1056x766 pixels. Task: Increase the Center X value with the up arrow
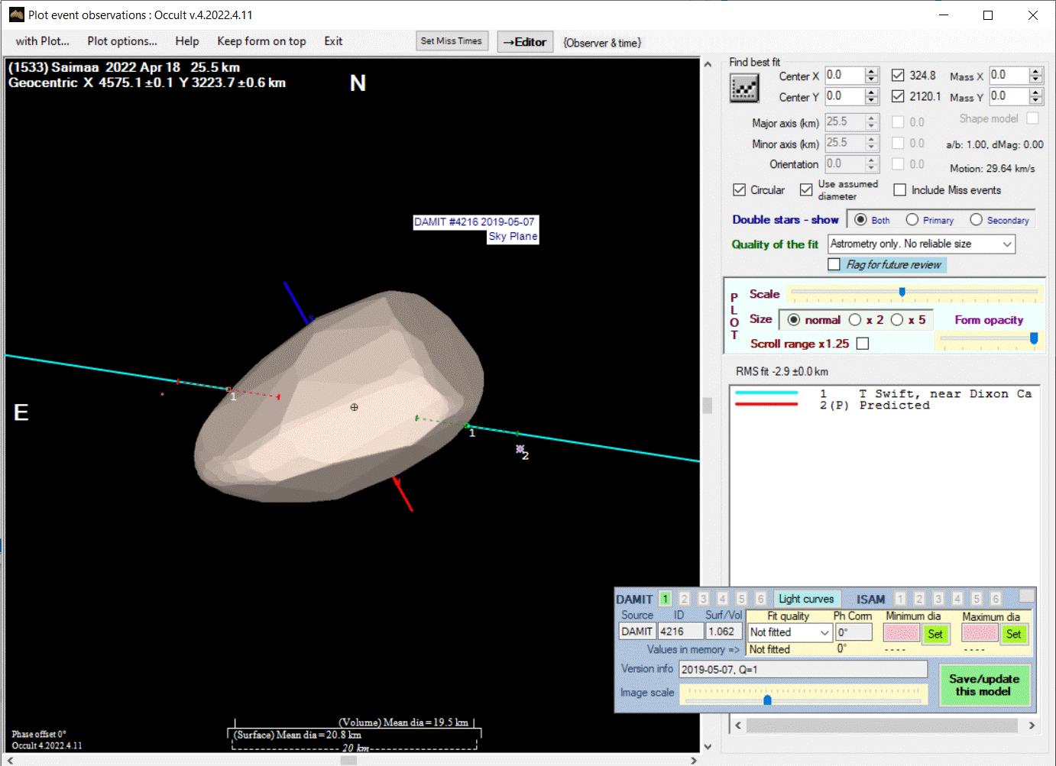[x=872, y=72]
